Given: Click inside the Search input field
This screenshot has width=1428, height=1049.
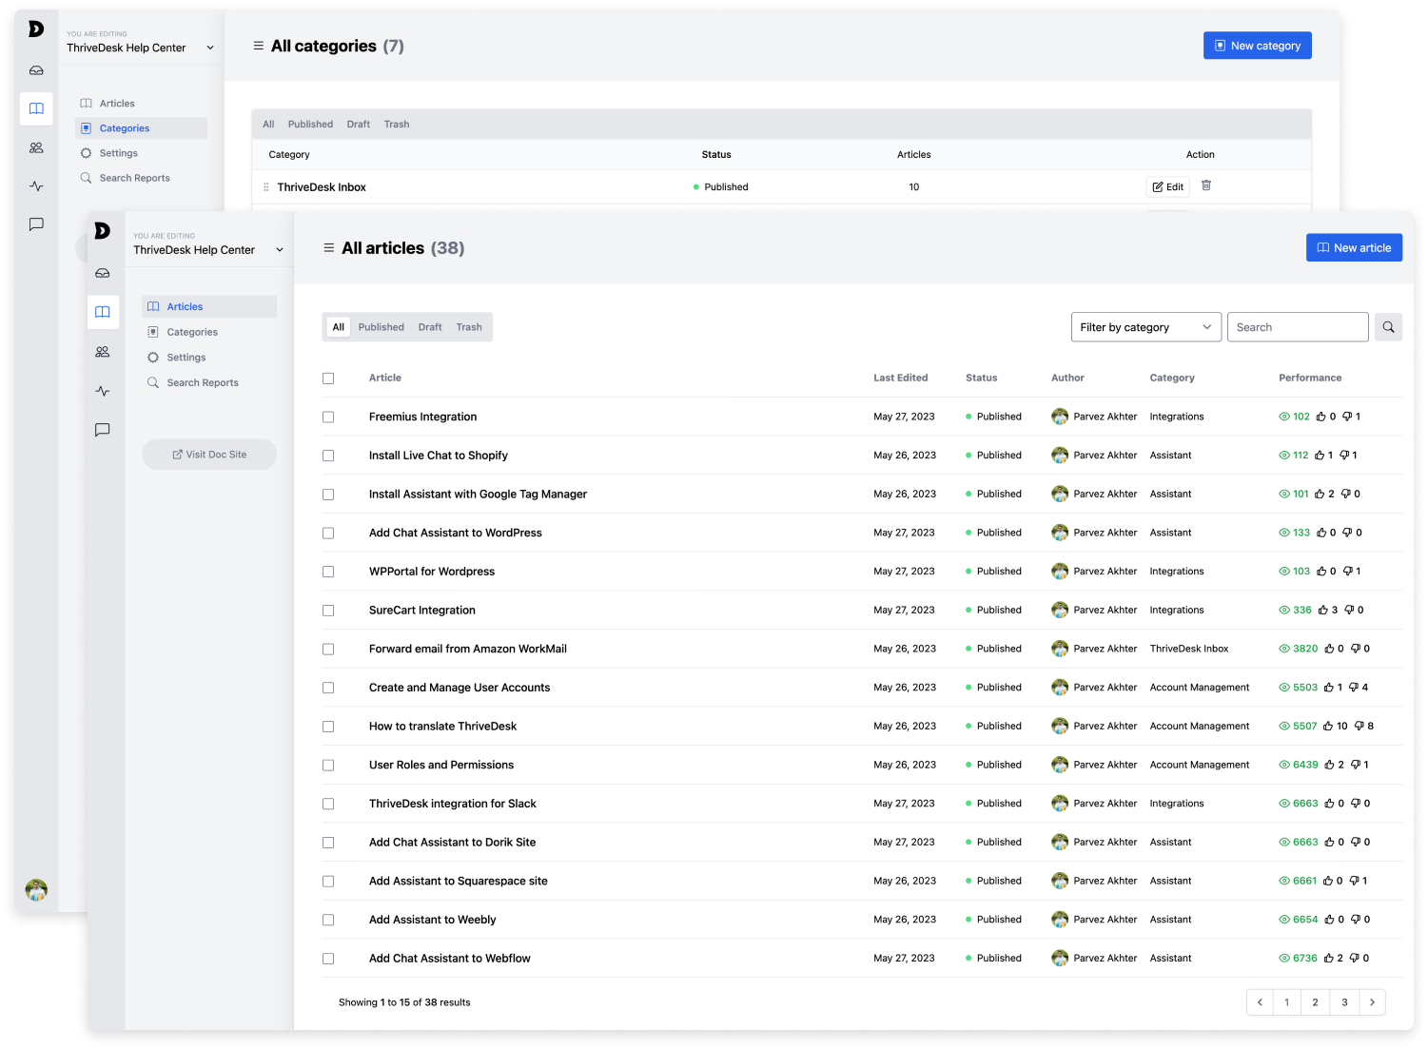Looking at the screenshot, I should 1298,326.
